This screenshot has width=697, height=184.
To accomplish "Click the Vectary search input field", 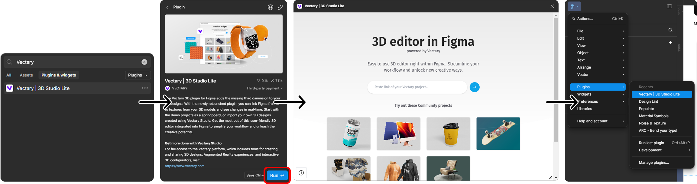I will click(x=77, y=62).
